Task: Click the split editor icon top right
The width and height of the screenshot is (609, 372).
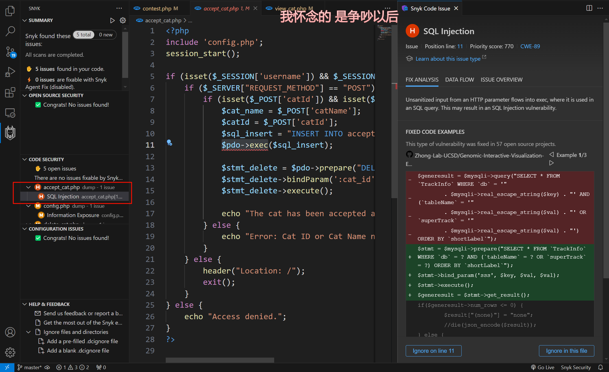Action: 589,8
